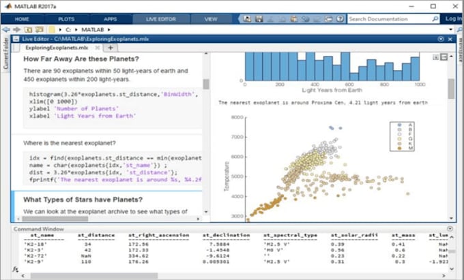Image resolution: width=464 pixels, height=280 pixels.
Task: Open the address bar history dropdown
Action: pyautogui.click(x=450, y=29)
